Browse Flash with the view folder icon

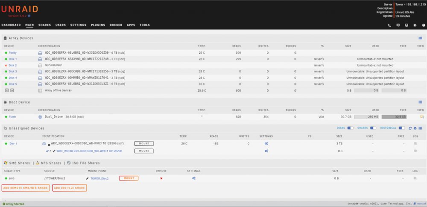point(422,117)
